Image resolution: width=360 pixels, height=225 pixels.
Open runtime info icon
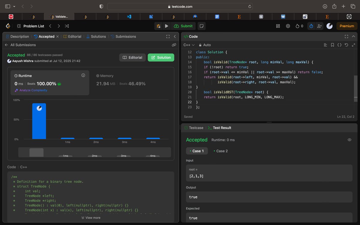point(83,75)
